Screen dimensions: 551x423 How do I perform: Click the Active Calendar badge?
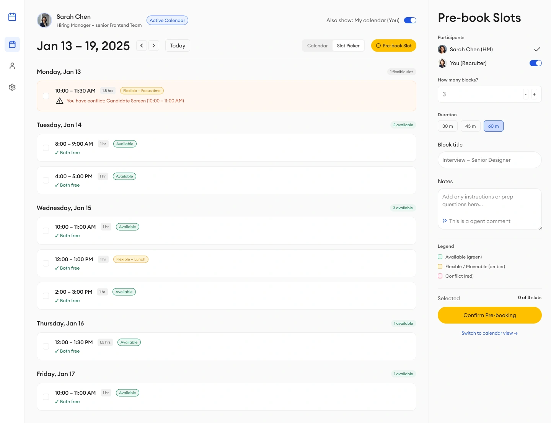tap(167, 20)
